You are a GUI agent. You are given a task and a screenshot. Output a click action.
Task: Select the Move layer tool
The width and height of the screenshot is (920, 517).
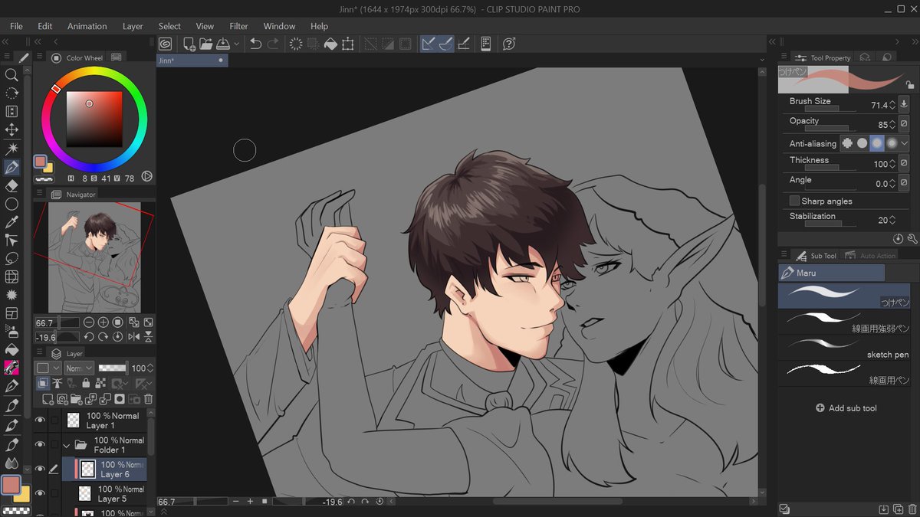(x=11, y=129)
